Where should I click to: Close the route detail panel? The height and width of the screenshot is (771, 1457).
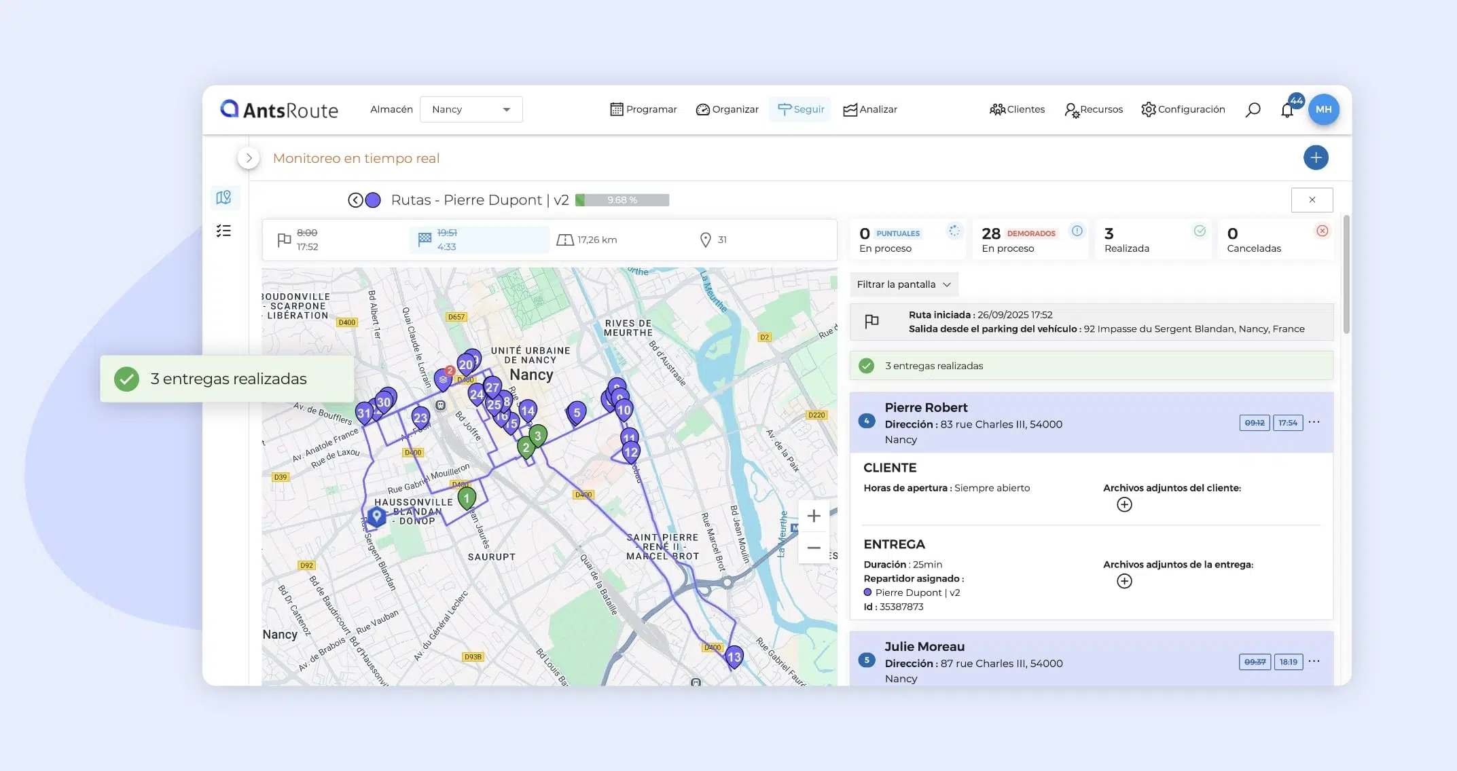click(1312, 200)
